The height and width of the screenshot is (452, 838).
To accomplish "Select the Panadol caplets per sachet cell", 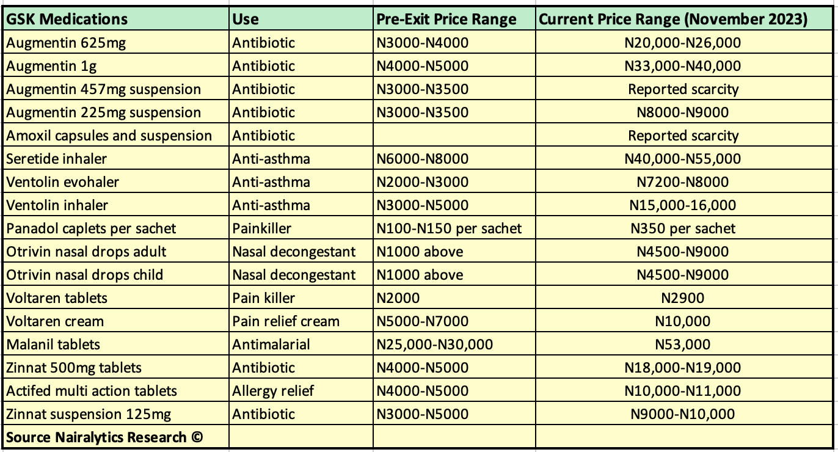I will (x=116, y=228).
